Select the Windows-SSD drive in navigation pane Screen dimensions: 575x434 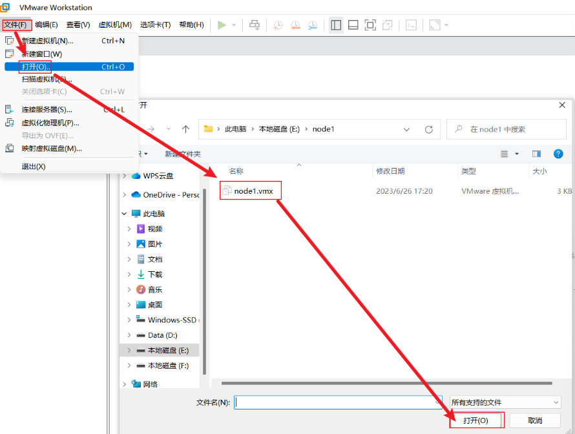[167, 320]
